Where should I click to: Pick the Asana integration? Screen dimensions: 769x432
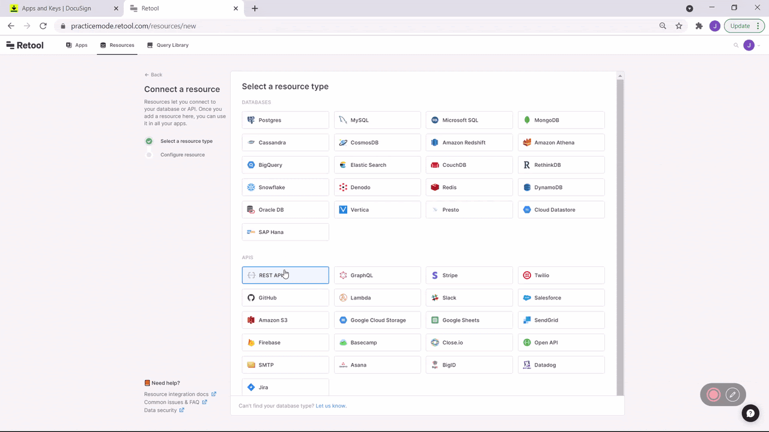[x=377, y=365]
